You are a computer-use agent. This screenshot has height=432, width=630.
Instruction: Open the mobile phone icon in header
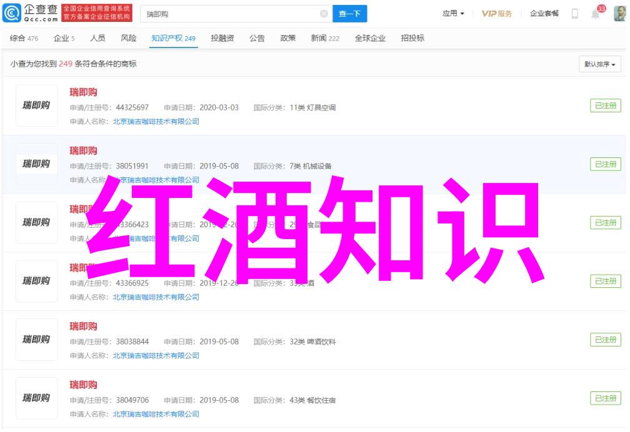click(575, 14)
